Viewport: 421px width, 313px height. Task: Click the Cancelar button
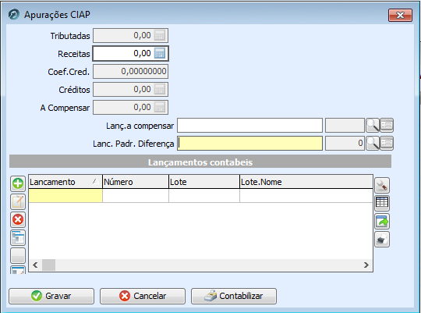143,296
